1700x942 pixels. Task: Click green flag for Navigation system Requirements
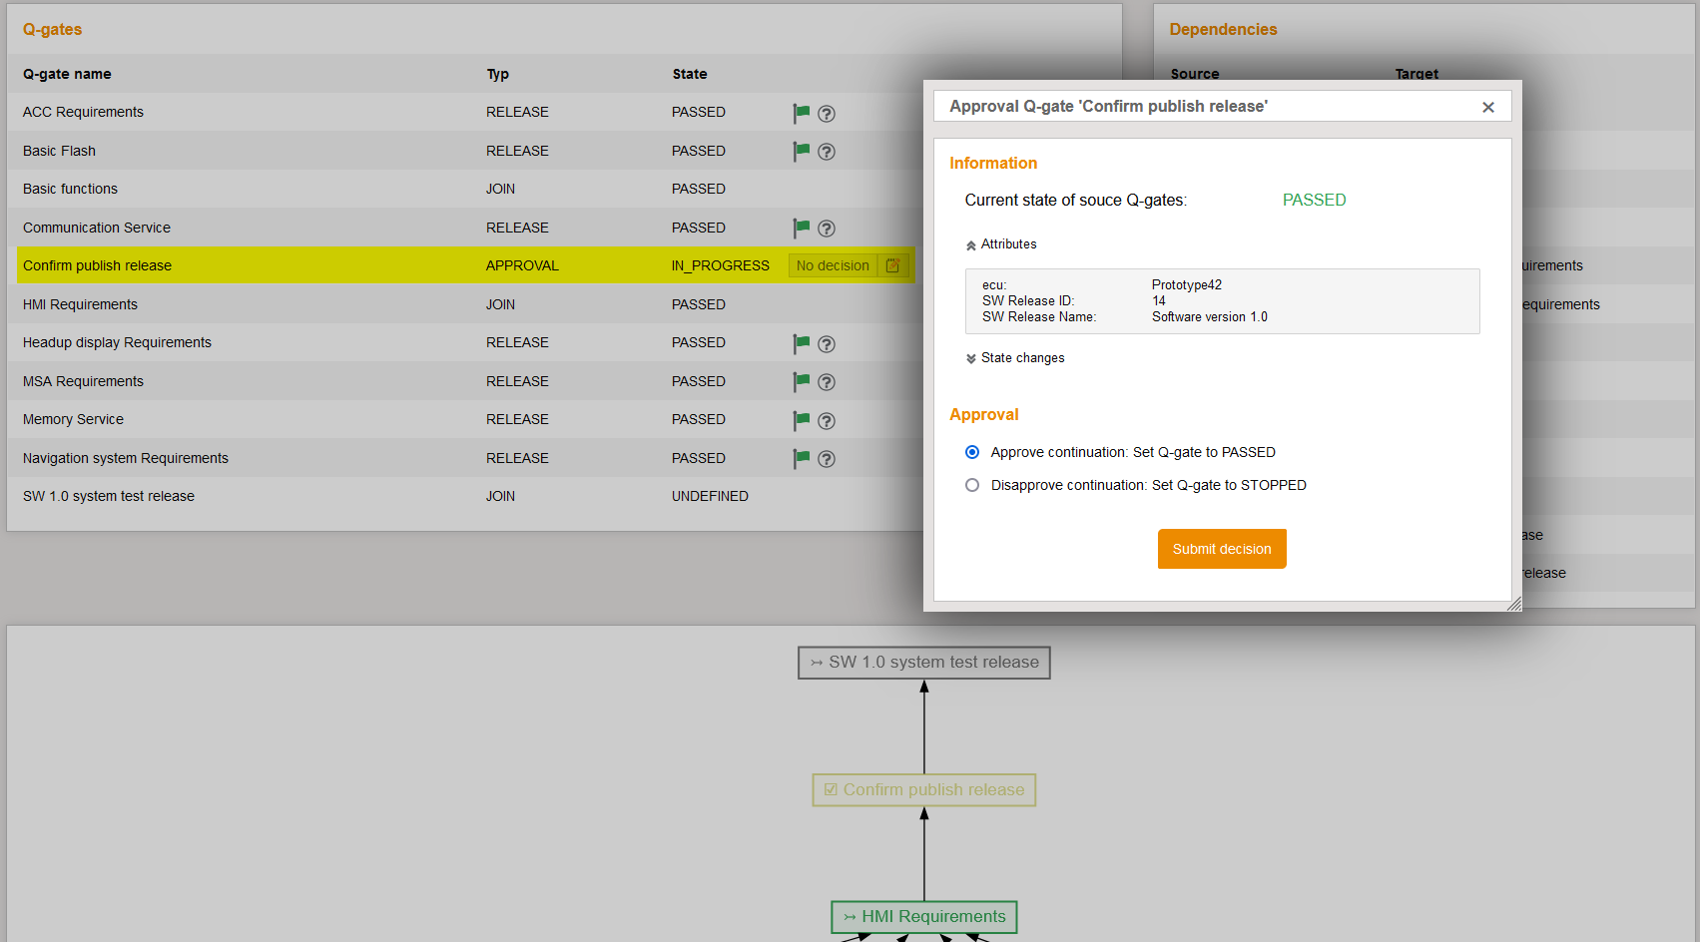(x=801, y=458)
